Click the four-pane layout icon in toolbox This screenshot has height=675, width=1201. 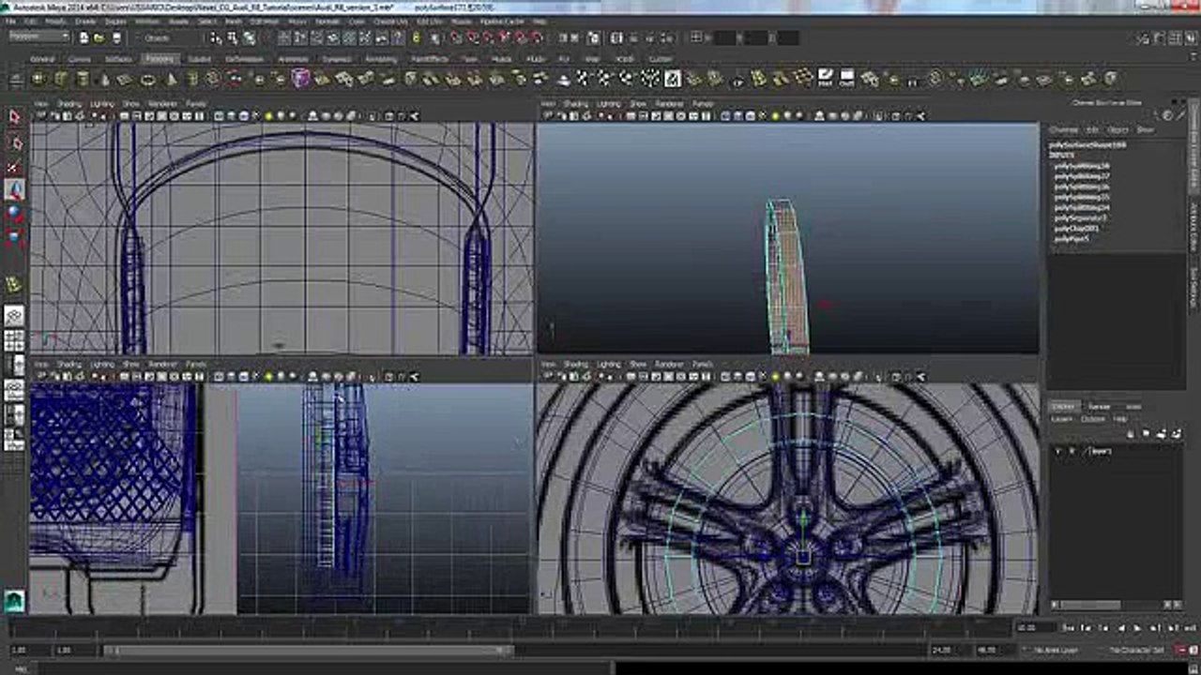point(14,340)
